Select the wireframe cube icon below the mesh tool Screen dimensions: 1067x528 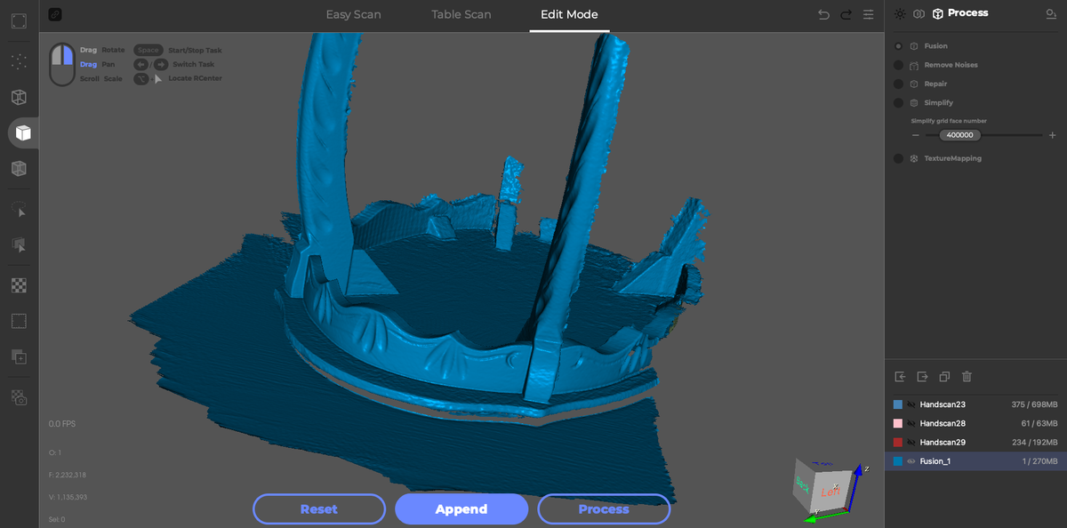pyautogui.click(x=18, y=168)
